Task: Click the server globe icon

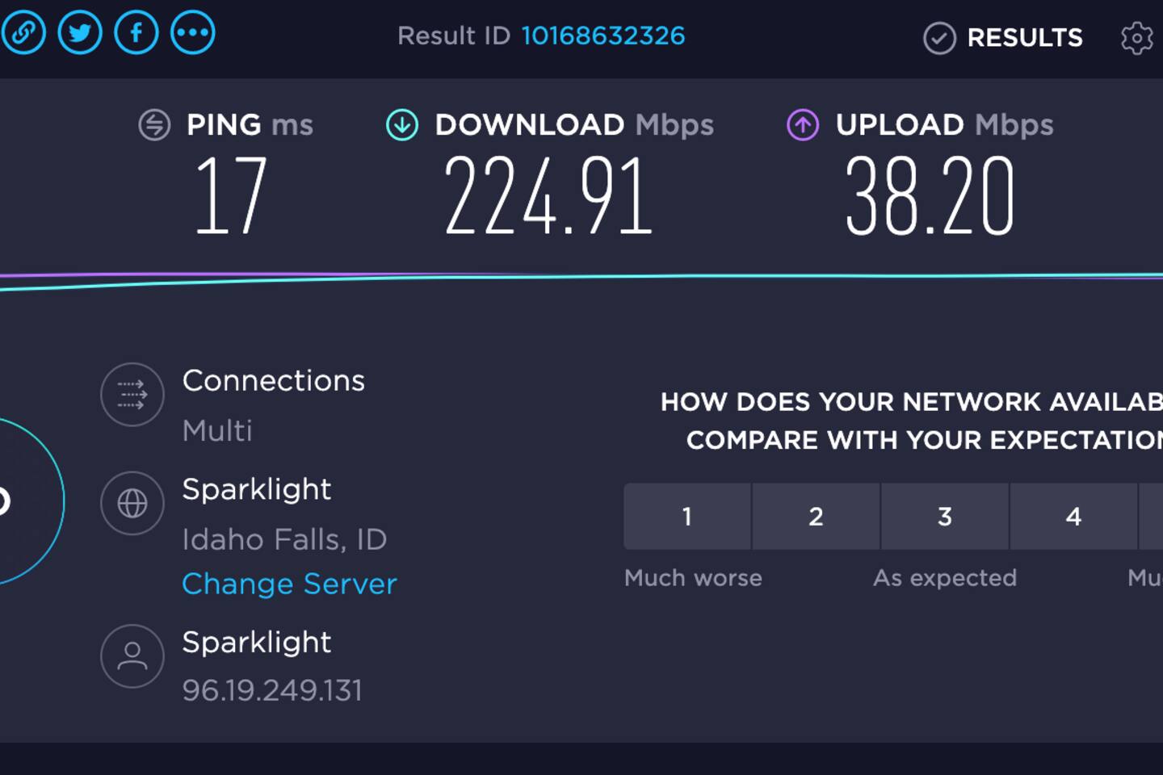Action: (132, 504)
